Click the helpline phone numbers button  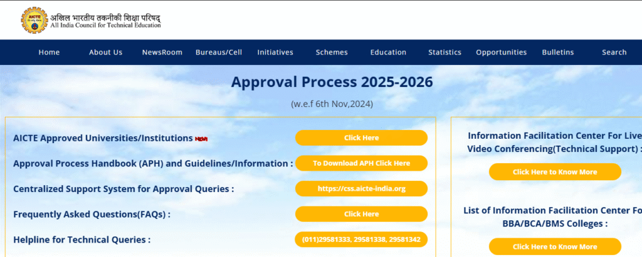[361, 239]
